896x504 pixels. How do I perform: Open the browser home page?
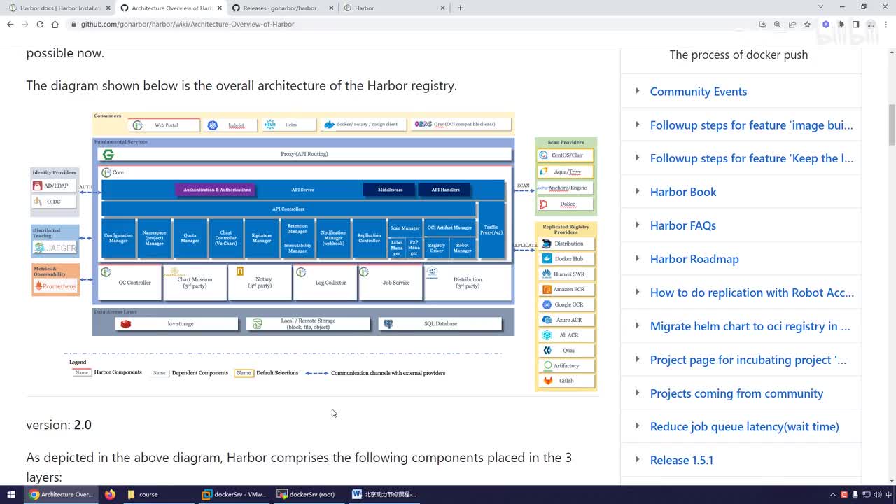(x=55, y=24)
